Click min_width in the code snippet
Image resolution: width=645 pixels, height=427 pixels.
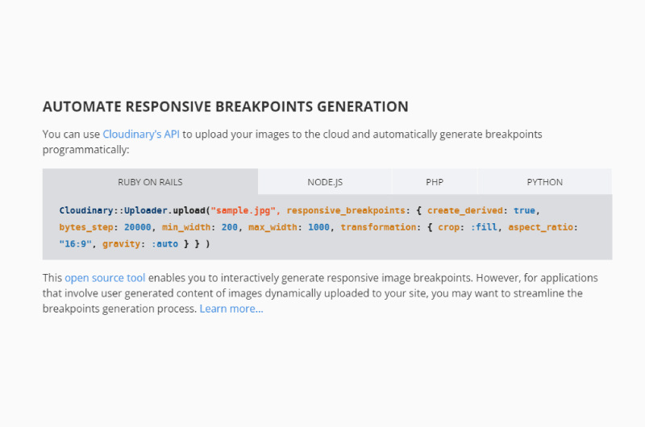186,227
